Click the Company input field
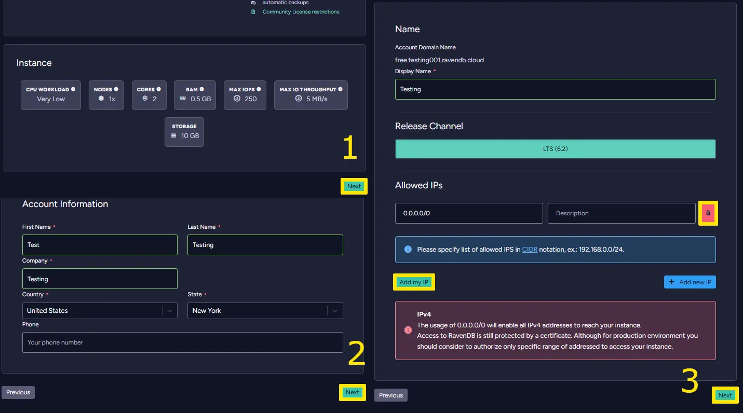The height and width of the screenshot is (413, 743). (100, 279)
